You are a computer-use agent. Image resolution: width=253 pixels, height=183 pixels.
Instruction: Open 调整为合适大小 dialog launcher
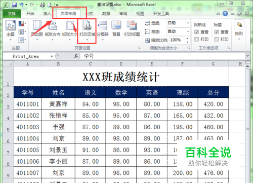189,48
